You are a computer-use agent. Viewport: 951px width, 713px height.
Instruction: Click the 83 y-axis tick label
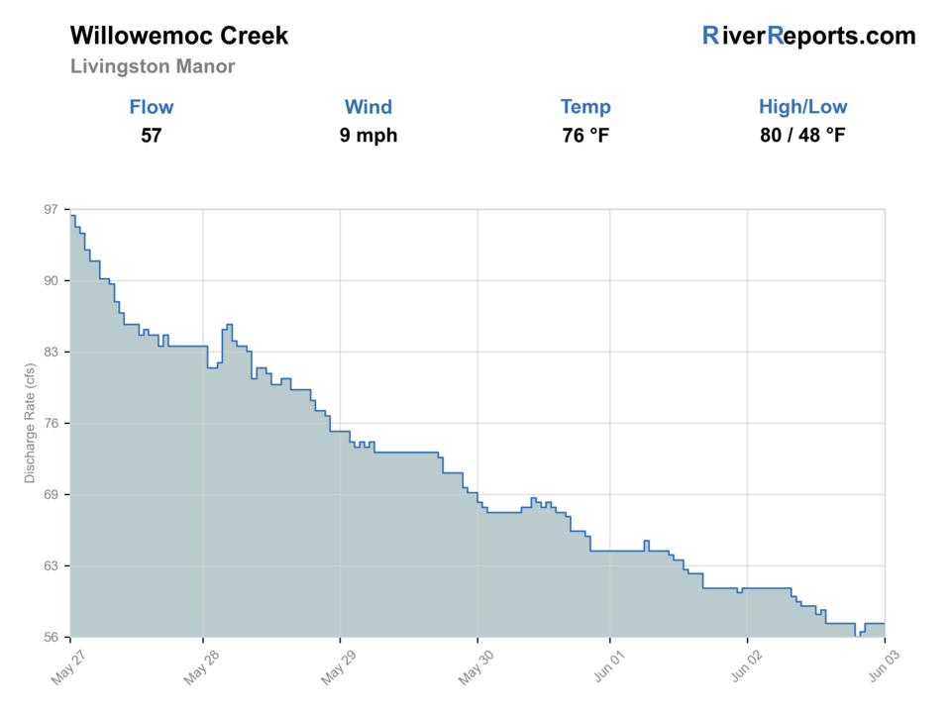pos(51,353)
